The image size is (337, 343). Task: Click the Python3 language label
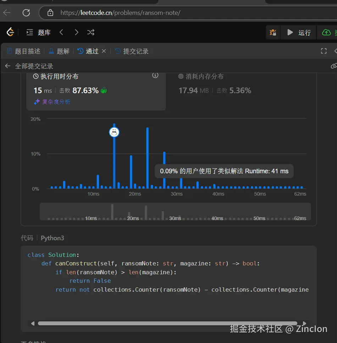pos(53,238)
